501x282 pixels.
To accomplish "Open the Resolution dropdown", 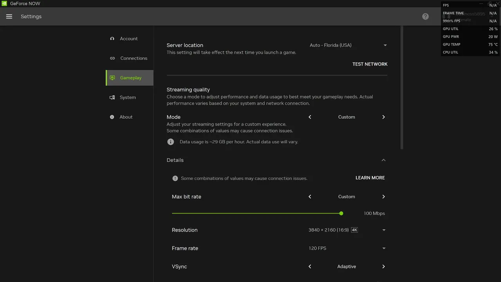I will click(x=384, y=230).
